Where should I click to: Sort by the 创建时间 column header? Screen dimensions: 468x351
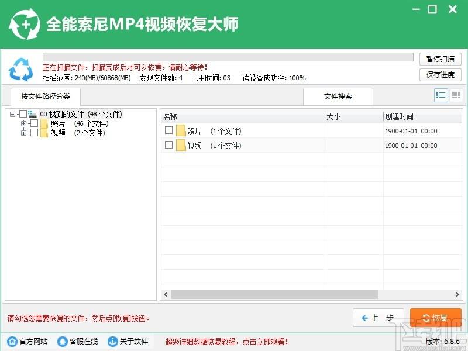(x=423, y=116)
